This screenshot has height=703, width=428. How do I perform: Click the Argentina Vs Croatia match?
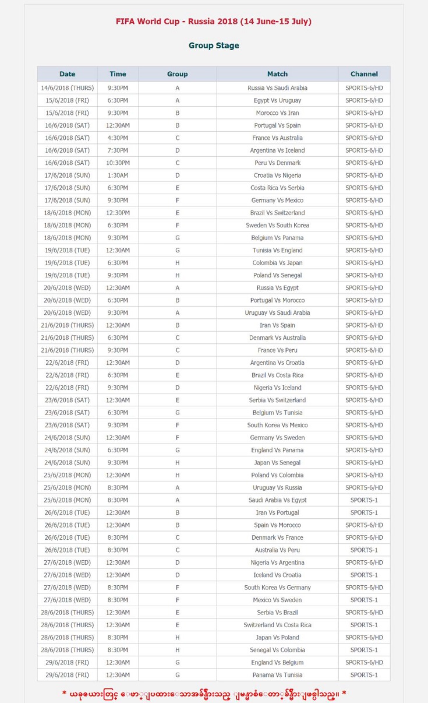click(x=277, y=363)
